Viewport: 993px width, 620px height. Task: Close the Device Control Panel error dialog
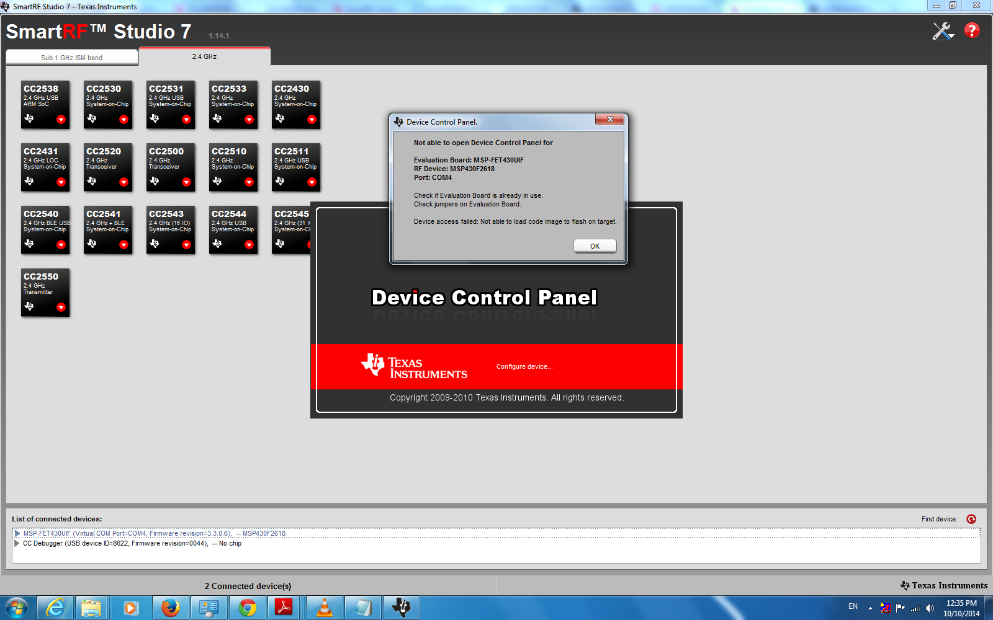(x=609, y=119)
